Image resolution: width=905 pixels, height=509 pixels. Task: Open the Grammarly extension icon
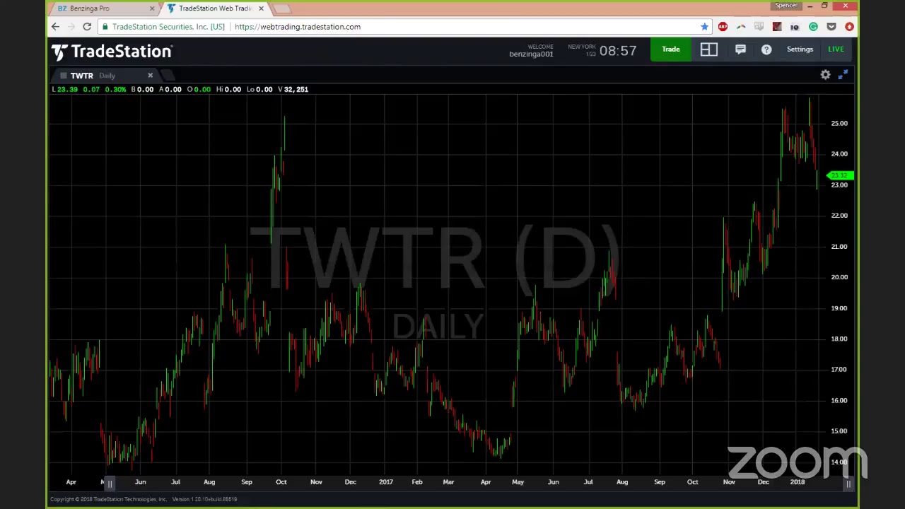point(813,27)
